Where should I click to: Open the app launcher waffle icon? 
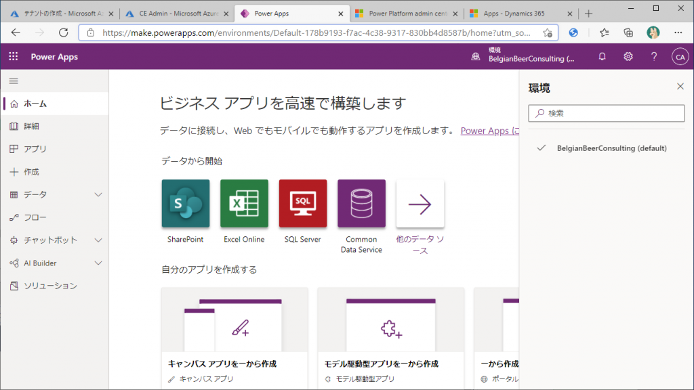[x=14, y=57]
